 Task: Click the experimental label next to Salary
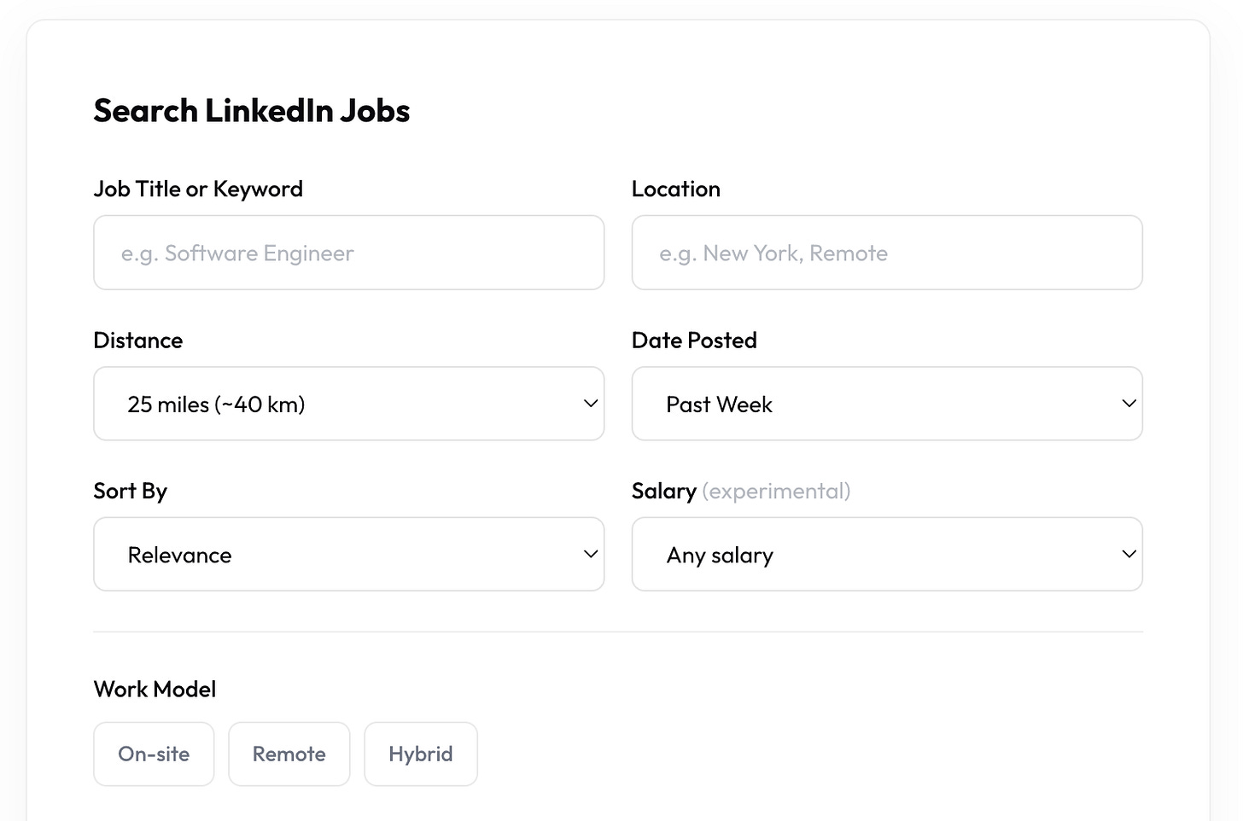776,491
